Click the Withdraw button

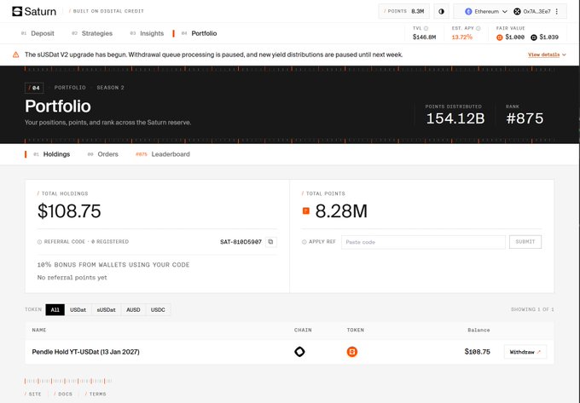click(525, 352)
